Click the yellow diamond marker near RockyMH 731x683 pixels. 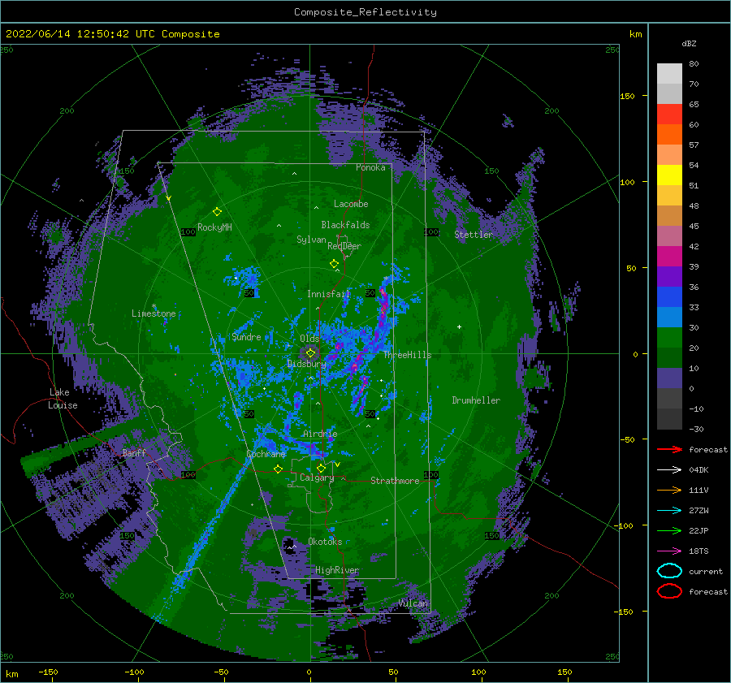(217, 212)
